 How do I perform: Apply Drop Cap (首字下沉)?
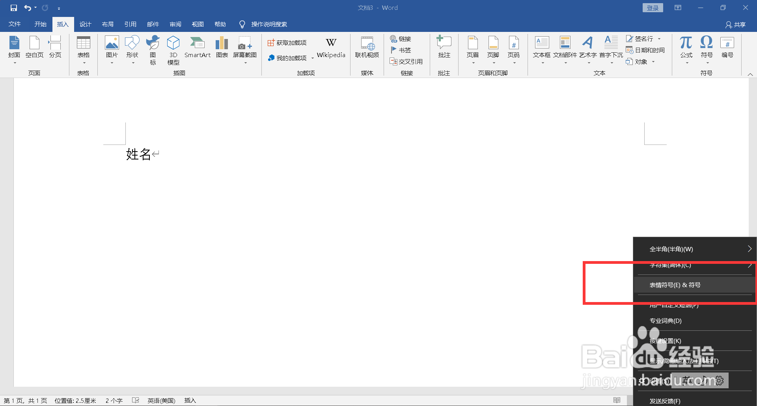coord(611,50)
